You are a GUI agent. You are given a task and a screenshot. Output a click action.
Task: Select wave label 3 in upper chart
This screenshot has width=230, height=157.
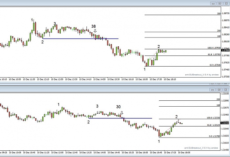[x=55, y=24]
